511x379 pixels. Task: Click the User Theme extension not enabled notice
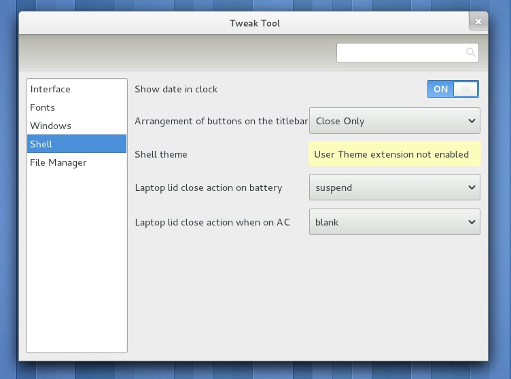point(394,154)
